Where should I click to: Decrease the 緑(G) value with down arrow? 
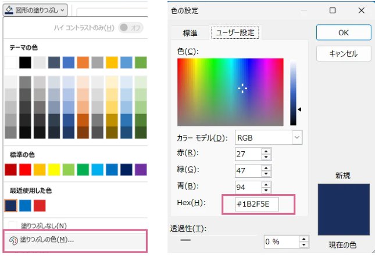[266, 174]
